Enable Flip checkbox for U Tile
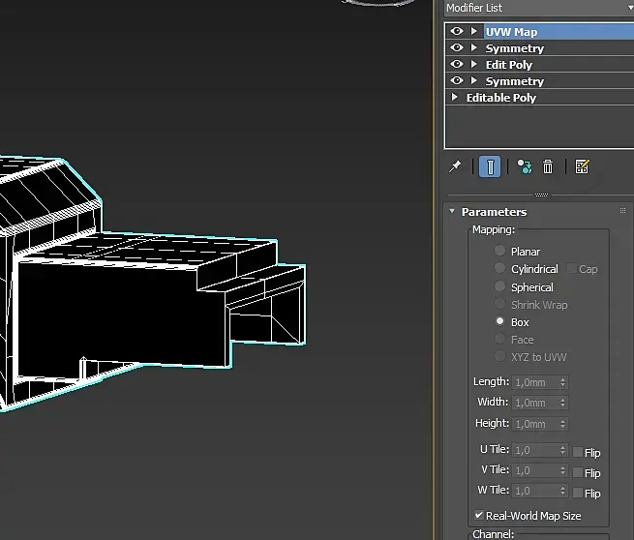The width and height of the screenshot is (634, 540). [578, 452]
